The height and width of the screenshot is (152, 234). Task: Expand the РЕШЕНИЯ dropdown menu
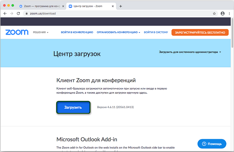(x=41, y=32)
